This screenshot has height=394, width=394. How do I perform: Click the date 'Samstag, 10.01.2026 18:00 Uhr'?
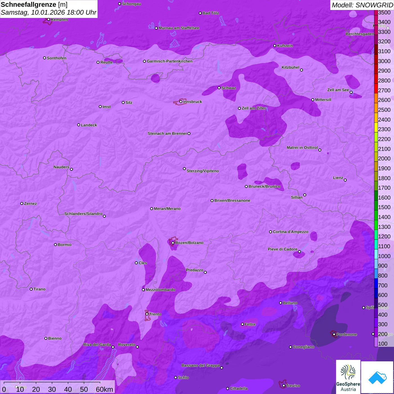pyautogui.click(x=48, y=13)
